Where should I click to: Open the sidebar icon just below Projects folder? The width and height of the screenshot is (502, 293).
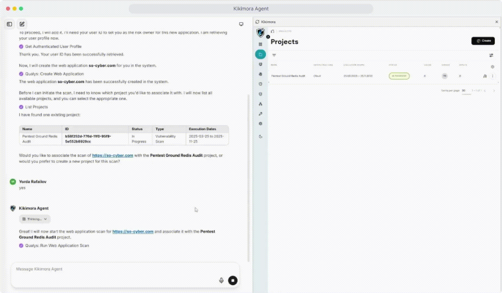pyautogui.click(x=260, y=64)
